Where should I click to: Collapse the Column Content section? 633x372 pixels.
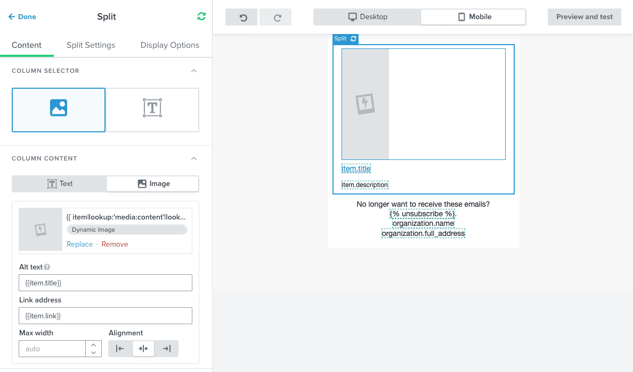194,158
